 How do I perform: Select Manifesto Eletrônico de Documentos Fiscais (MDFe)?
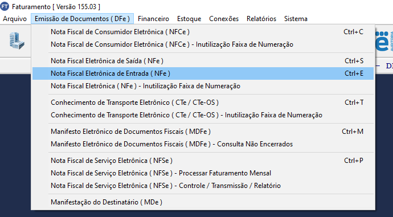click(x=203, y=132)
